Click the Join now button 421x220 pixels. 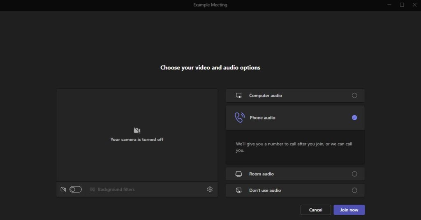click(x=349, y=210)
